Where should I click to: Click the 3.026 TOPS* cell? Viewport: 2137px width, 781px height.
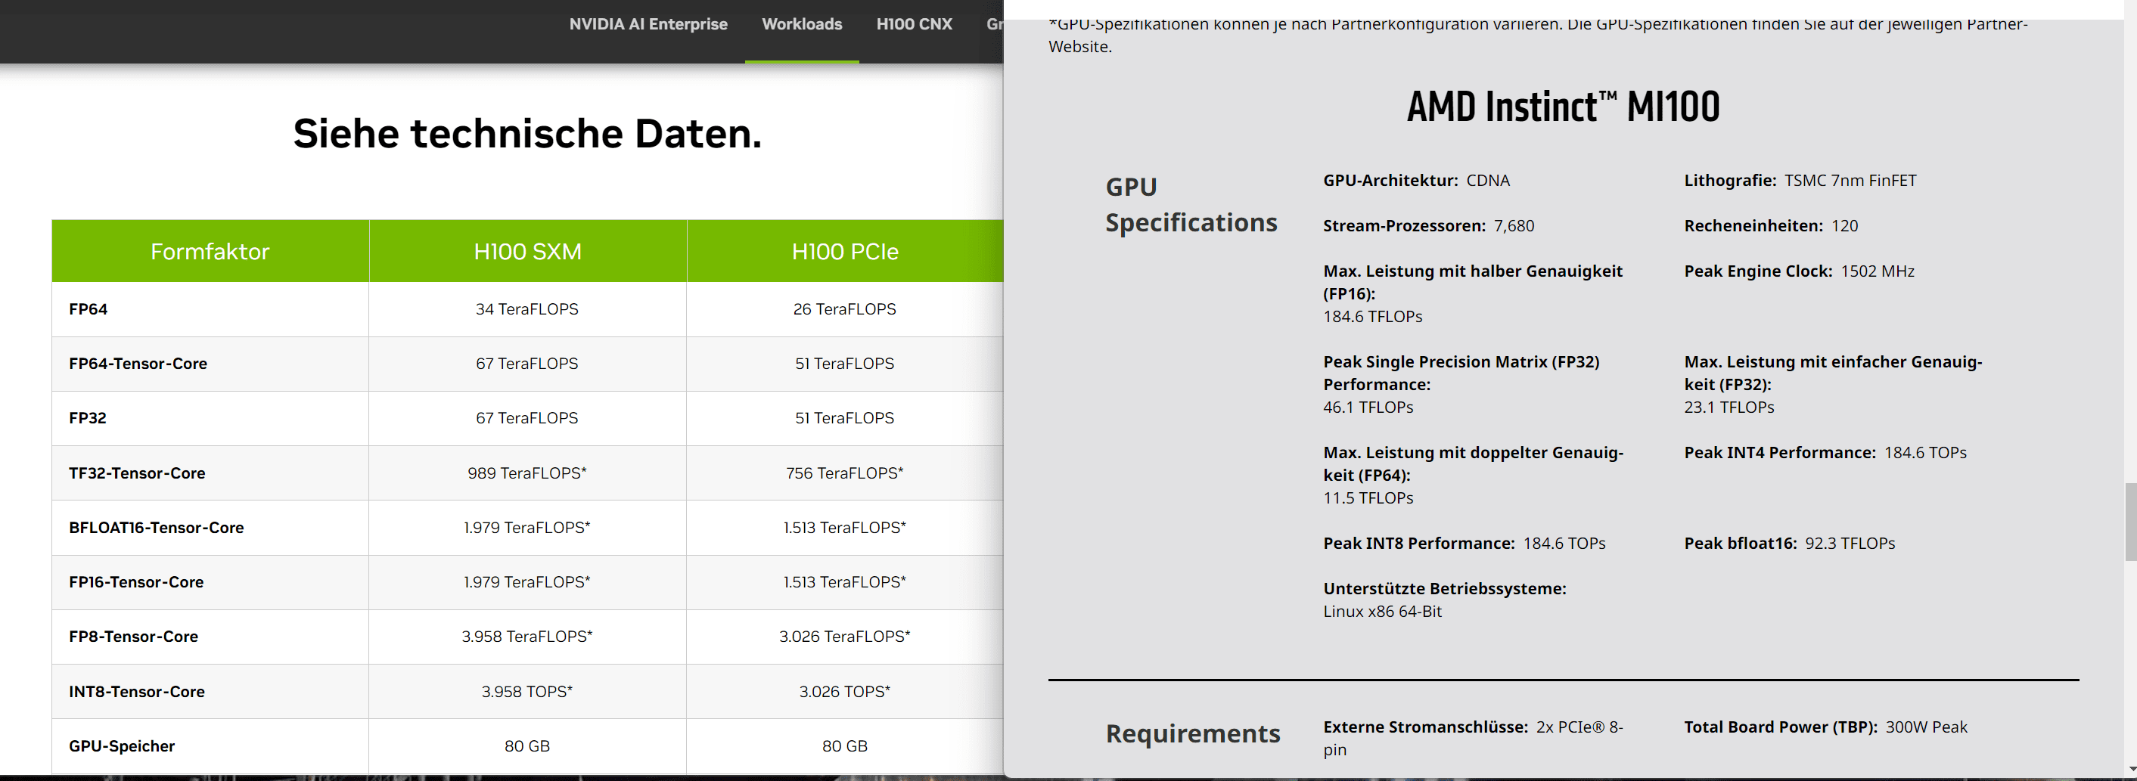tap(844, 692)
